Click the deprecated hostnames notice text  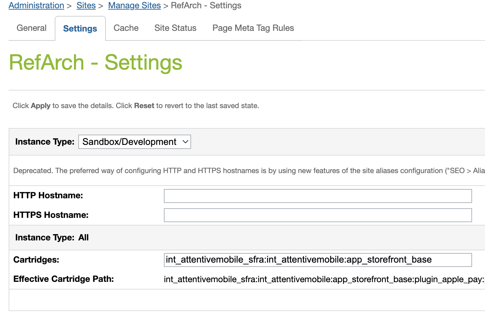pos(245,170)
